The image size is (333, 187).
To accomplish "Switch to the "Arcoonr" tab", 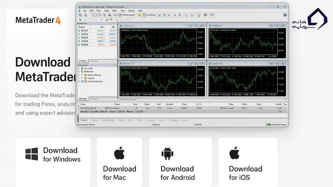I will (94, 99).
